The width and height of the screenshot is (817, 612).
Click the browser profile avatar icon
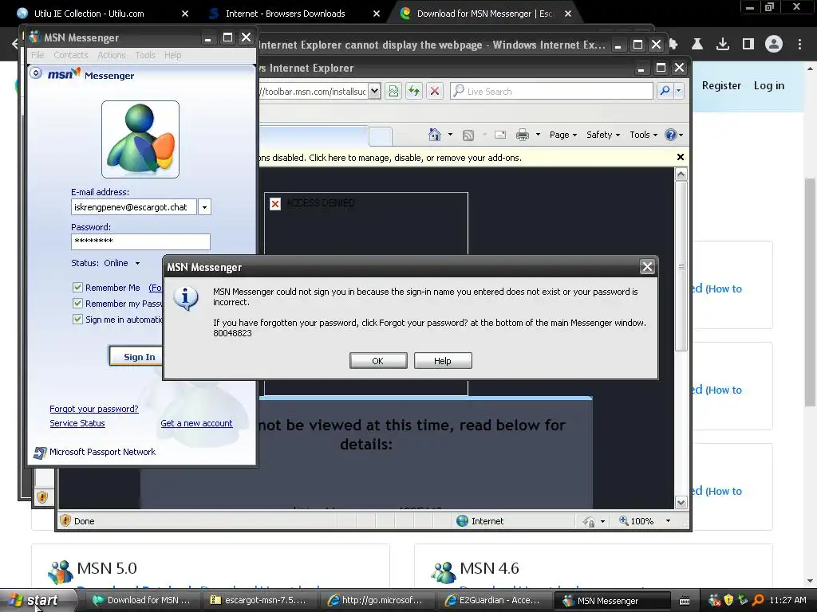(x=774, y=45)
